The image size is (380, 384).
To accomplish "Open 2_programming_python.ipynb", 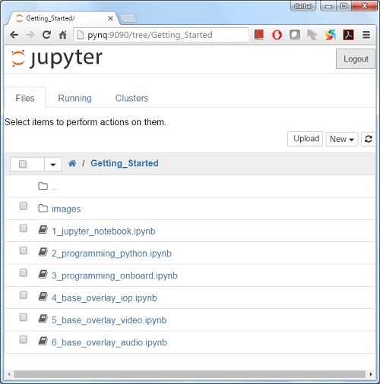I will 112,253.
